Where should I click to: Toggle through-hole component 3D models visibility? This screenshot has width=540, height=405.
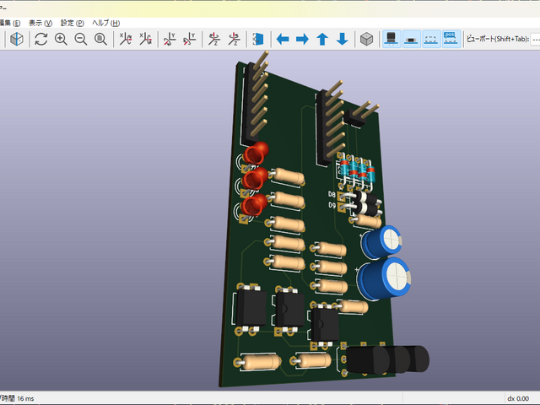point(391,39)
